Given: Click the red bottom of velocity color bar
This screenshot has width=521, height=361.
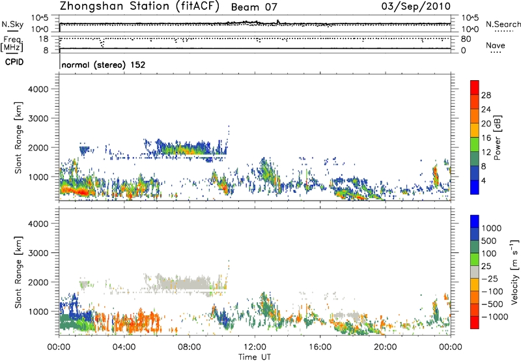Looking at the screenshot, I should pos(475,323).
